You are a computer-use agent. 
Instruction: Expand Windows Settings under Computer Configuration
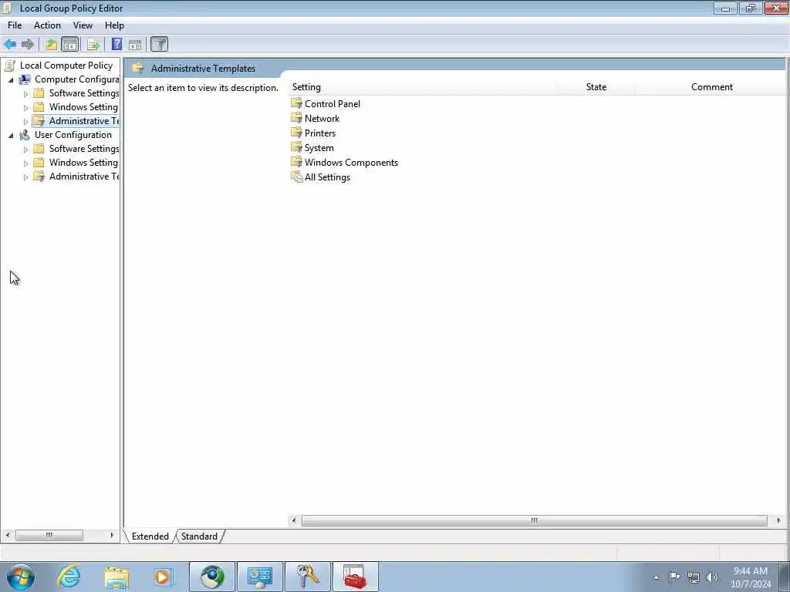tap(25, 108)
